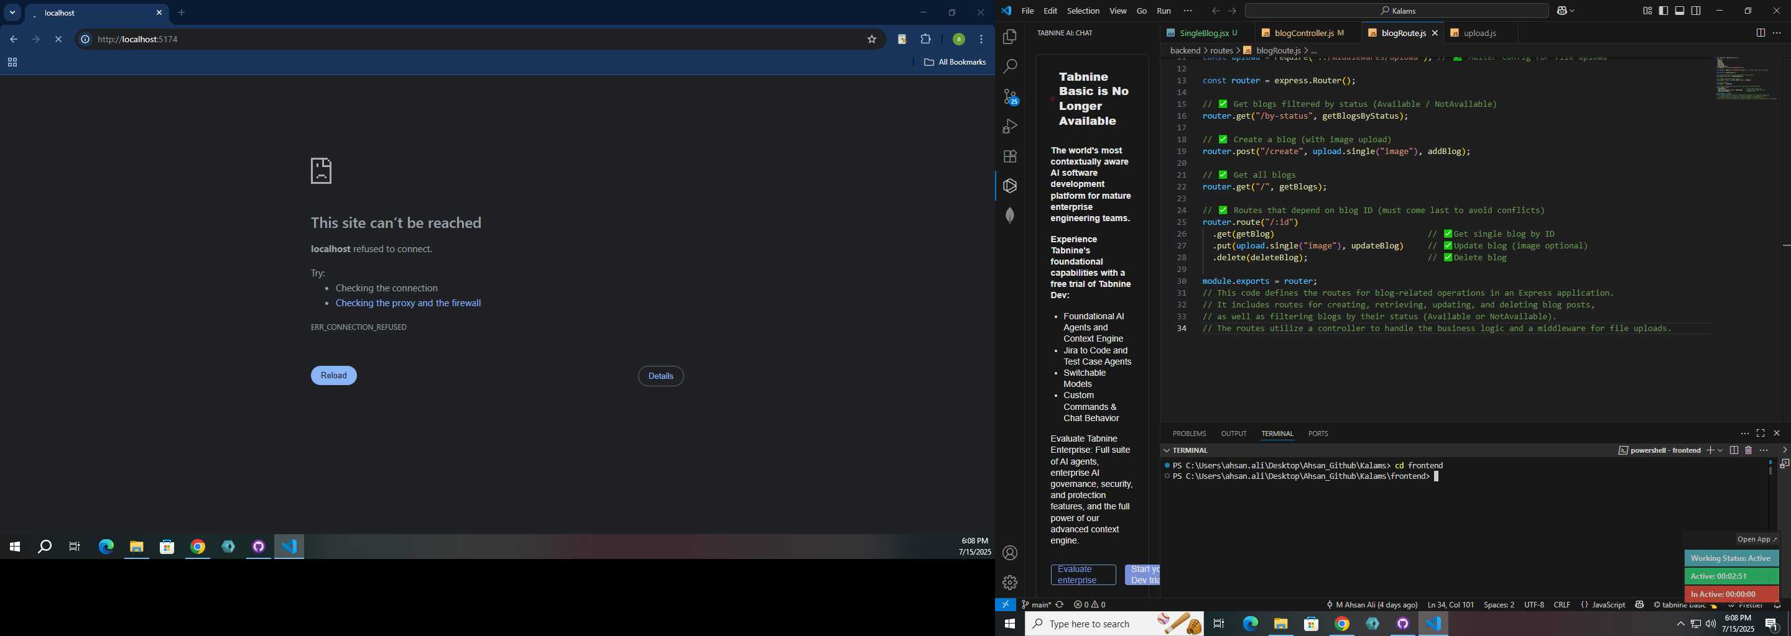
Task: Switch to upload.js editor tab
Action: (x=1480, y=33)
